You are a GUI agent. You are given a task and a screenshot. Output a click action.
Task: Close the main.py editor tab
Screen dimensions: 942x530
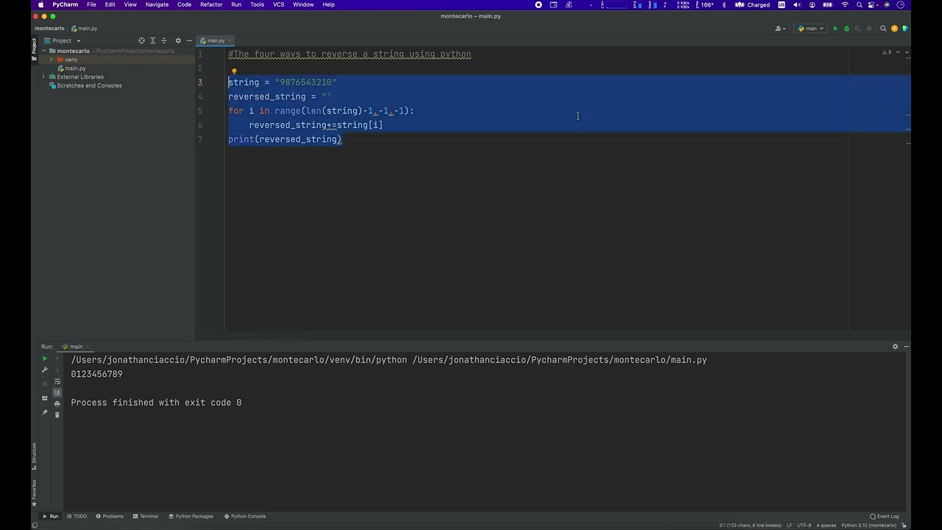pyautogui.click(x=230, y=40)
